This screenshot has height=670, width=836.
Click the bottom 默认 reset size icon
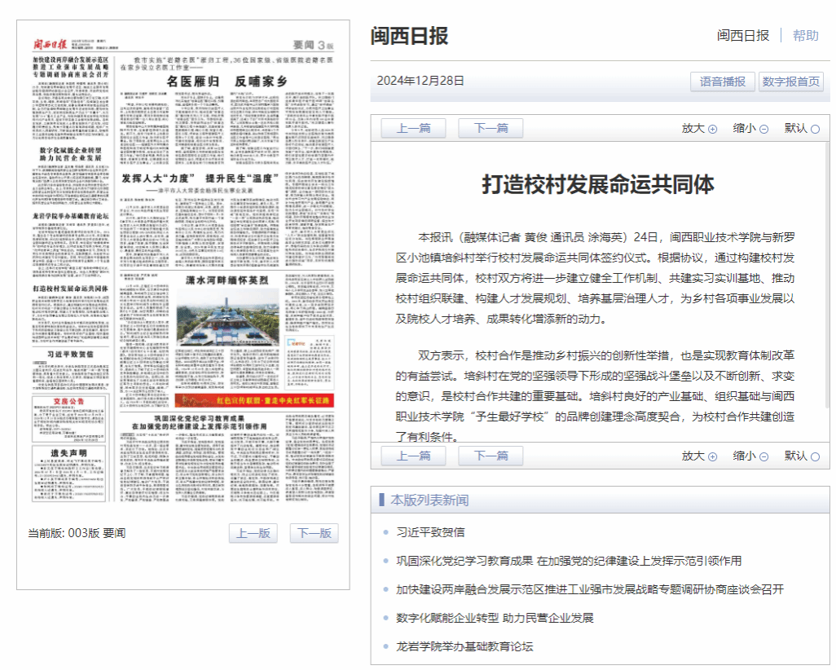(x=815, y=456)
